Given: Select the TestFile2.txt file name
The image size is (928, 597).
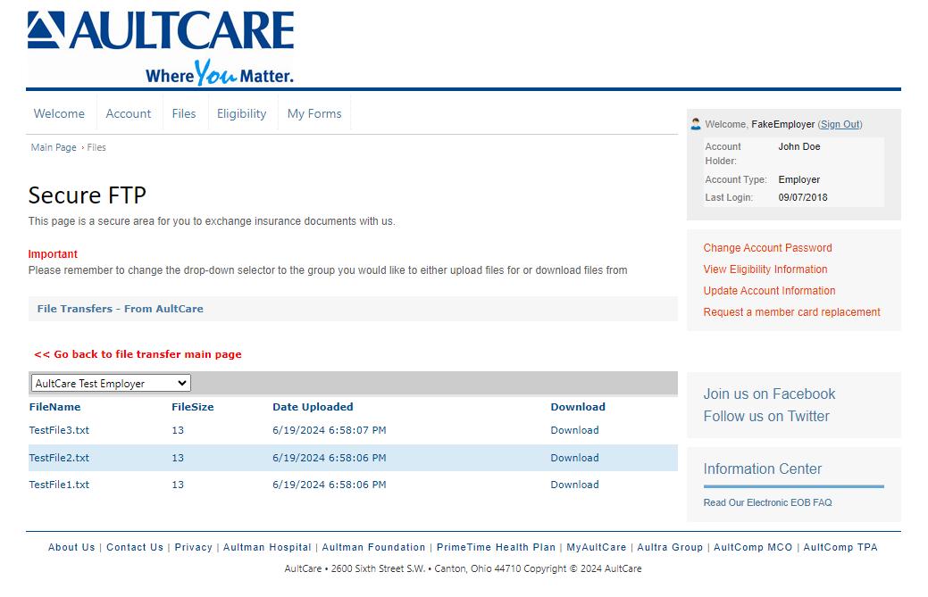Looking at the screenshot, I should tap(59, 458).
